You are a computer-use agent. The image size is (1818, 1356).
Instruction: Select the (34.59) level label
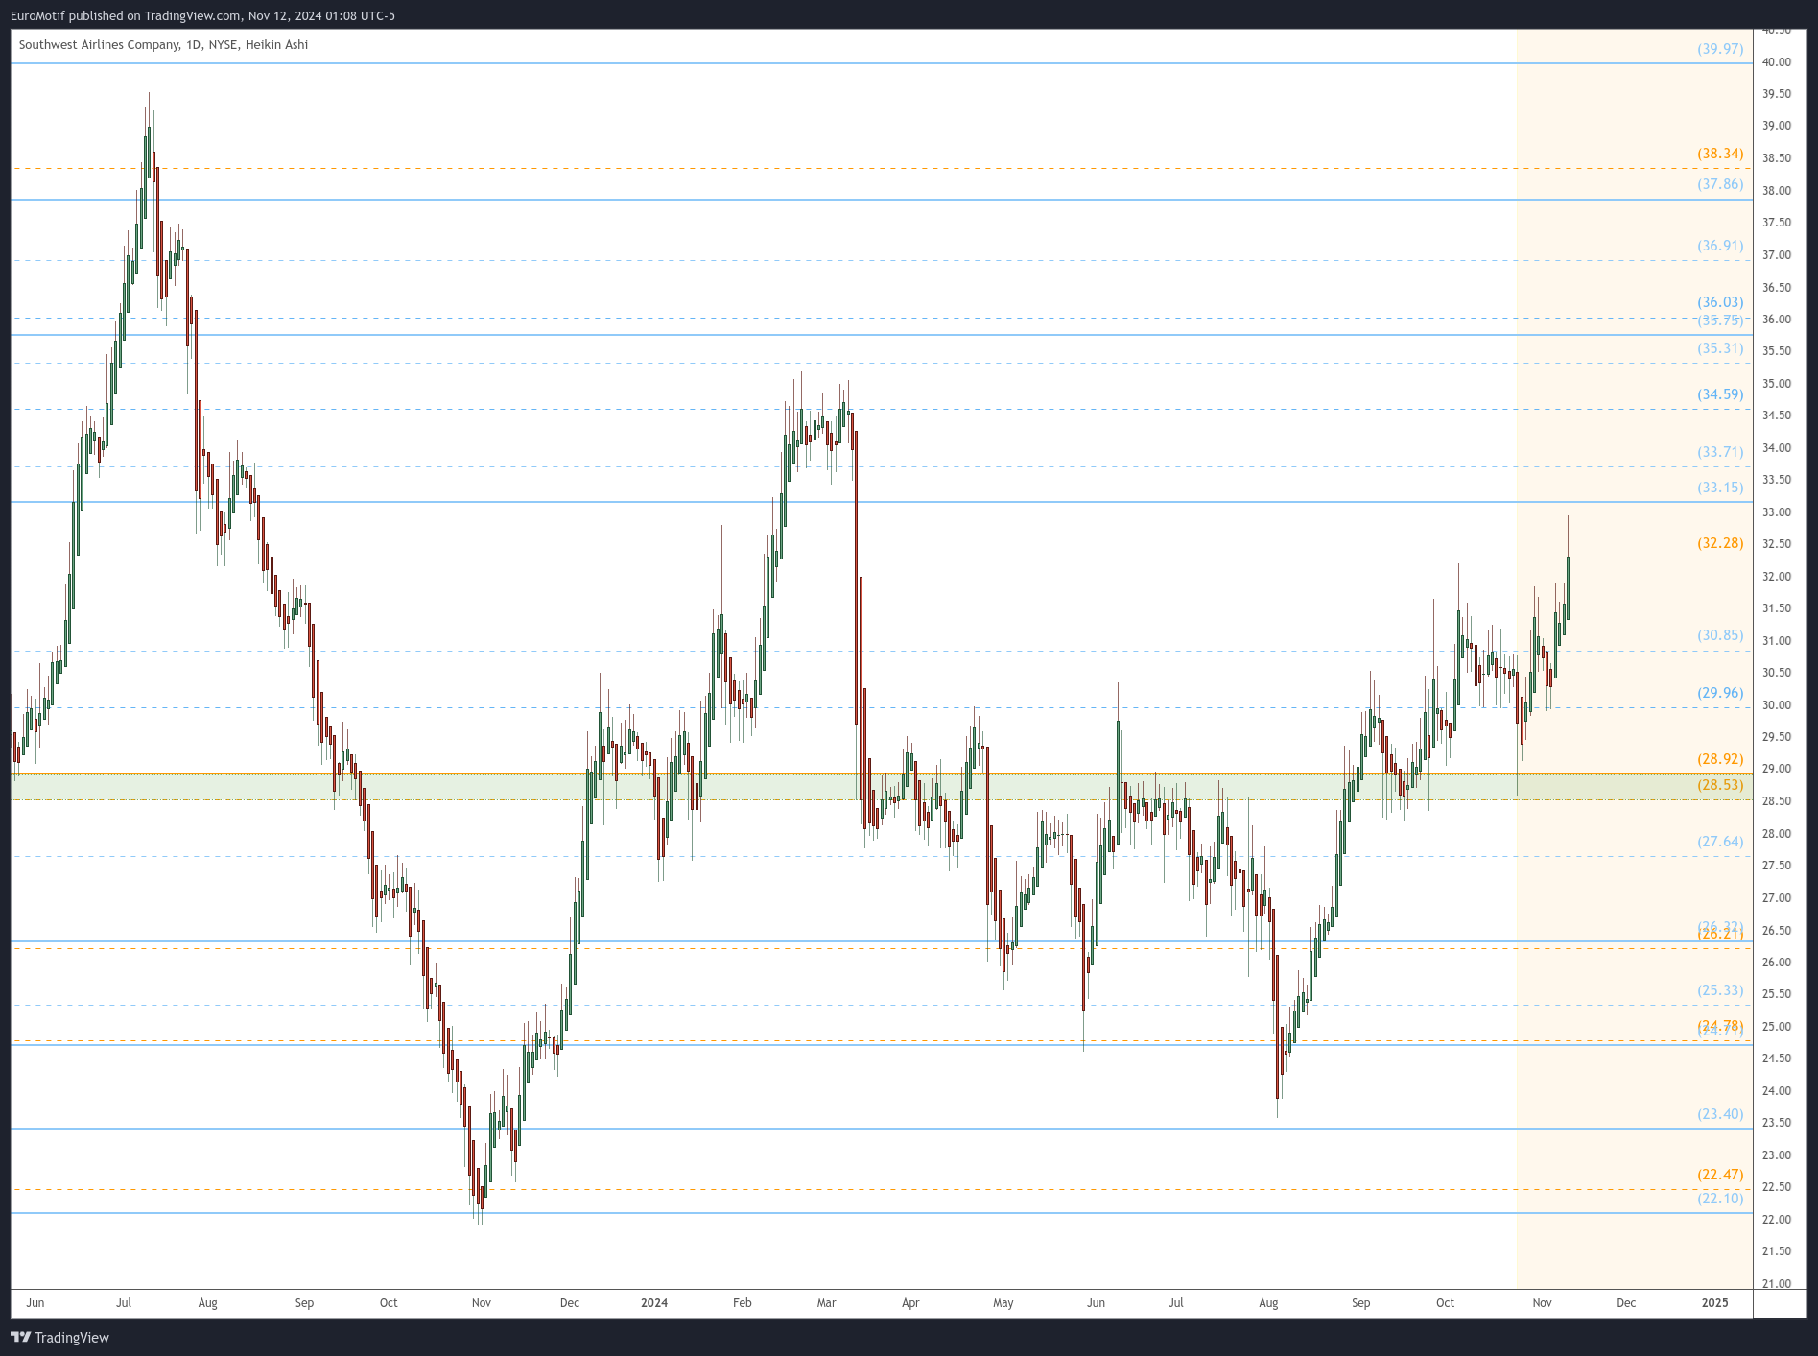point(1720,394)
